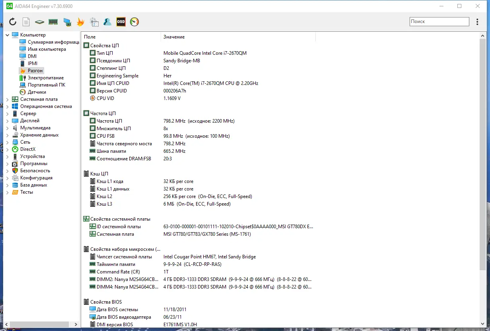Open the OSD panel using the OSD icon

[x=121, y=21]
